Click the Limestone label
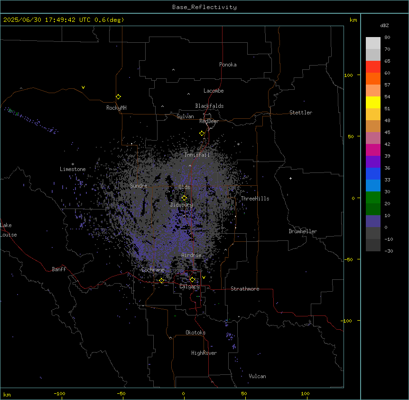 pyautogui.click(x=73, y=169)
